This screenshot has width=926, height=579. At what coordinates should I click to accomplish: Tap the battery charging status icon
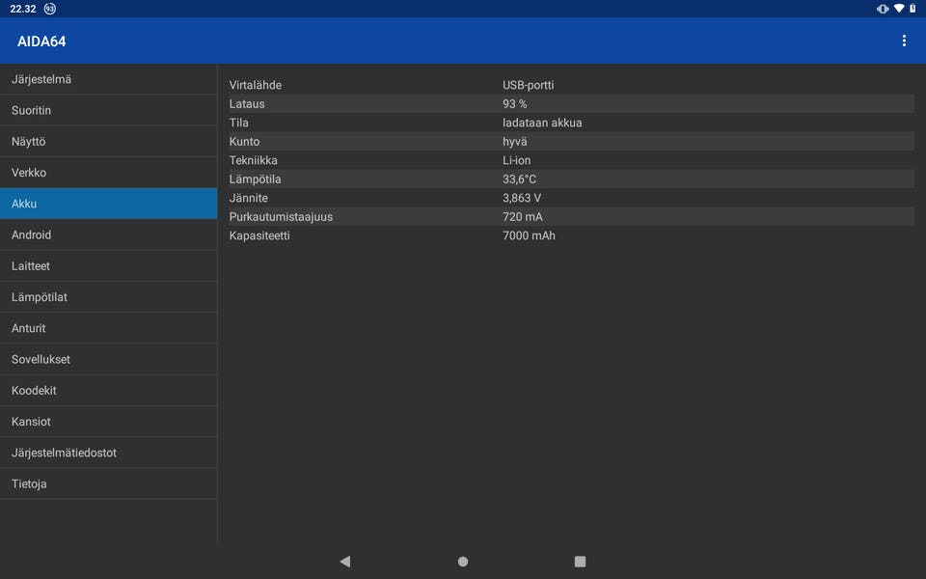click(912, 9)
